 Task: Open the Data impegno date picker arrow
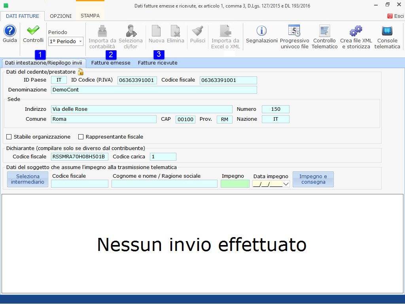click(286, 184)
